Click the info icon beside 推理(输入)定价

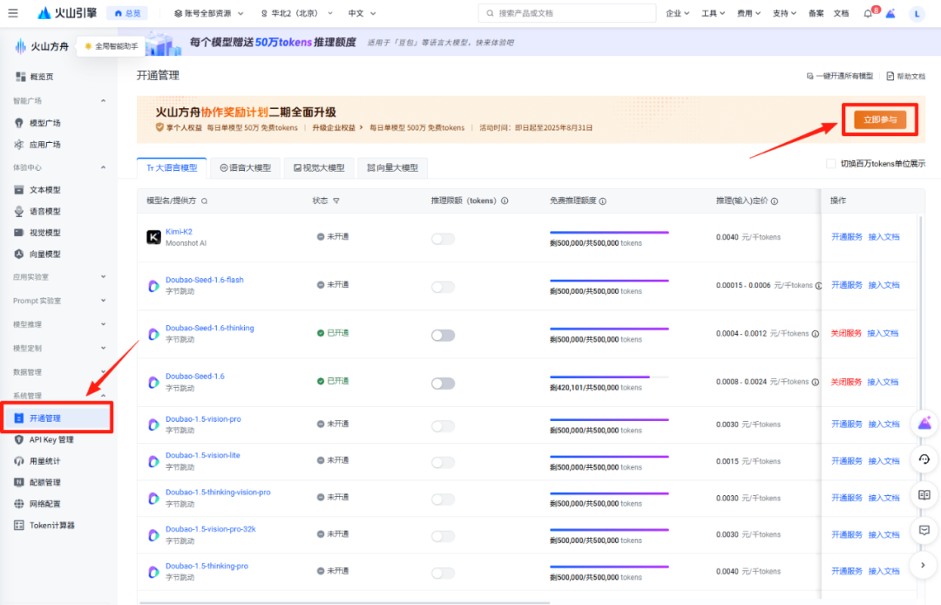(775, 201)
